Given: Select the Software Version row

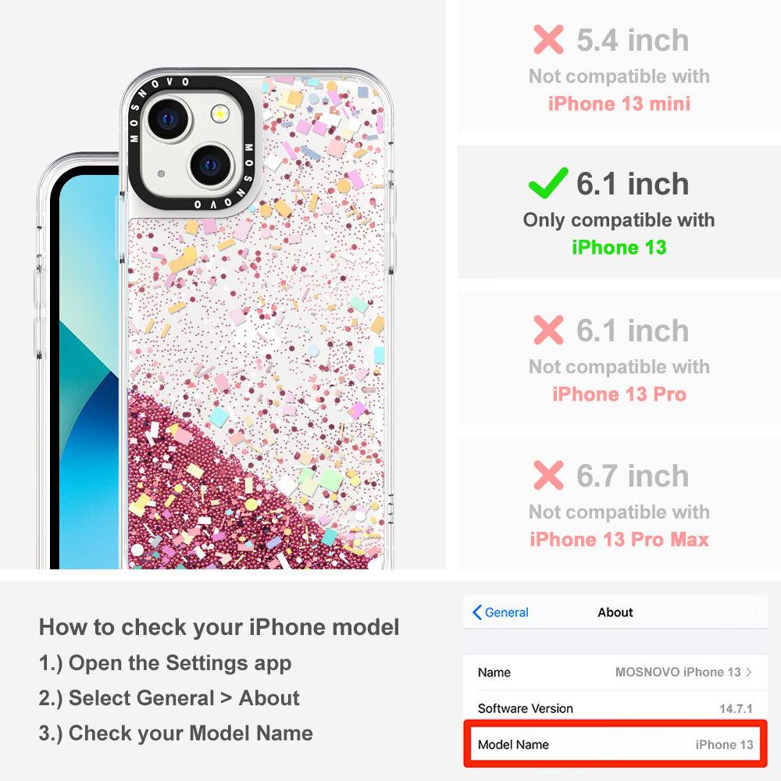Looking at the screenshot, I should point(615,708).
